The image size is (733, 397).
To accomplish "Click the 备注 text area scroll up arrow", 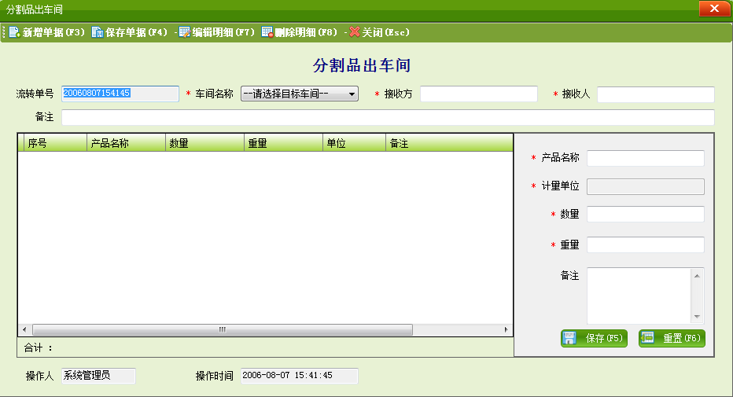I will (x=697, y=276).
